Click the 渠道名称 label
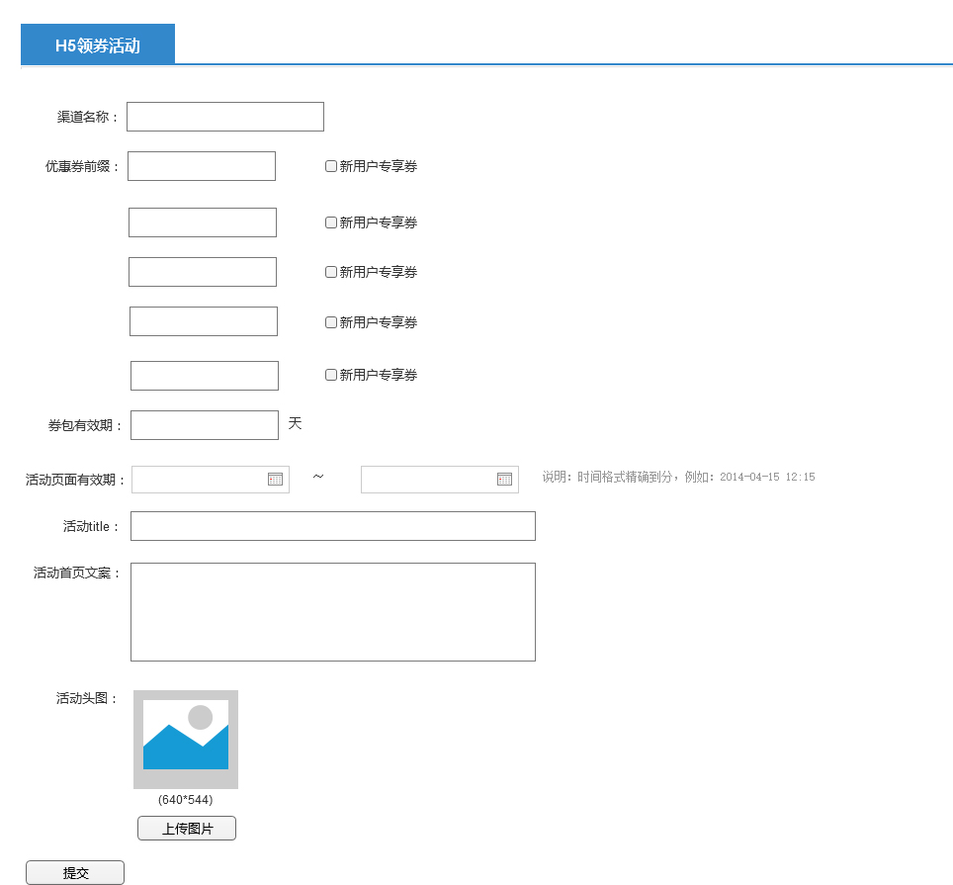 coord(88,117)
